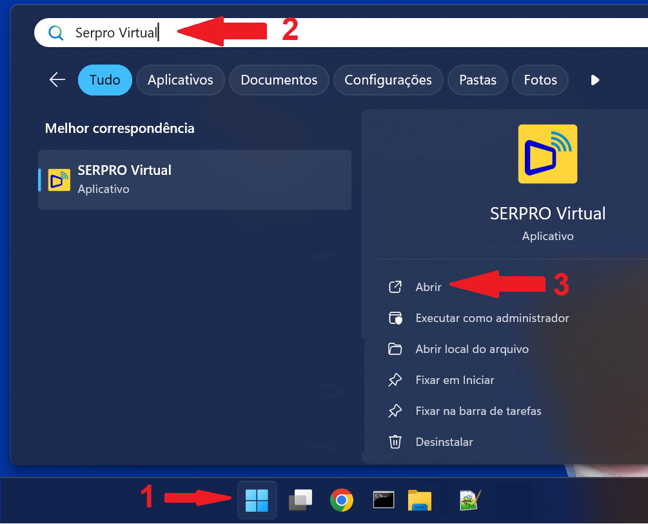Screen dimensions: 648x524
Task: Go back with the left arrow
Action: pos(57,80)
